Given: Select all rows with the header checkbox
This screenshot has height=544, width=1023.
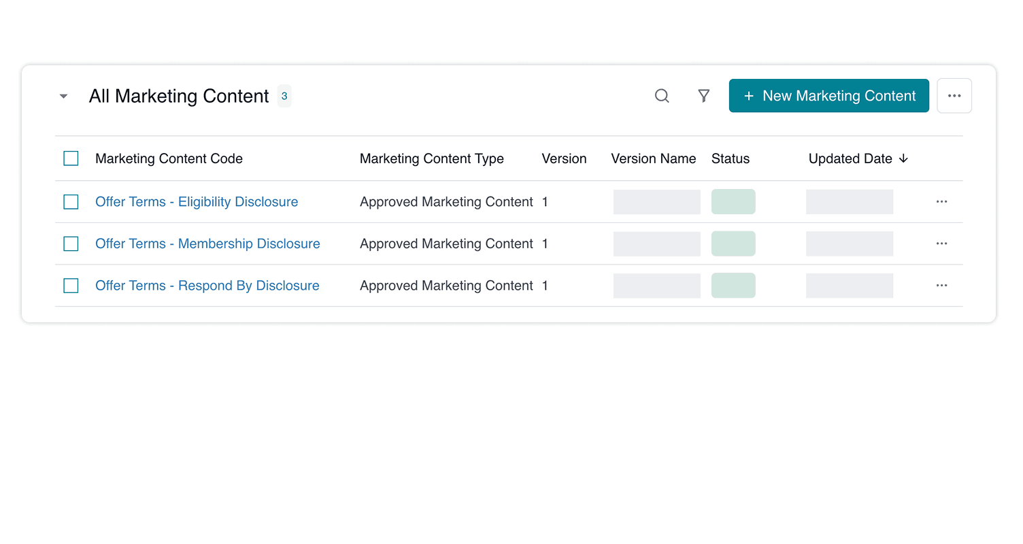Looking at the screenshot, I should click(71, 158).
